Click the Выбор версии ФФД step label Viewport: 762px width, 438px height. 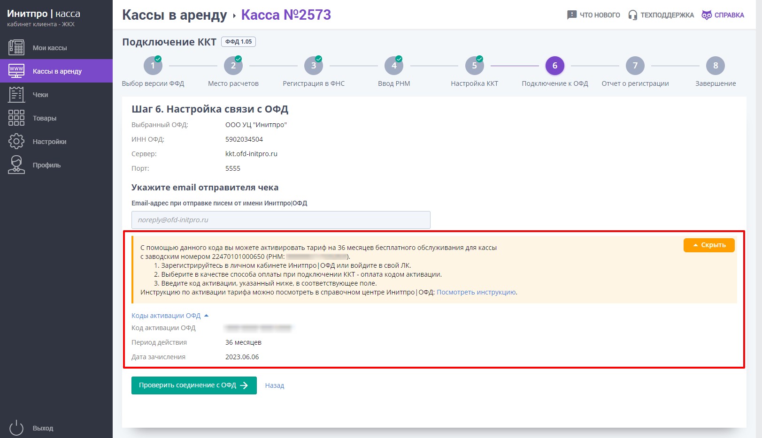(x=153, y=83)
